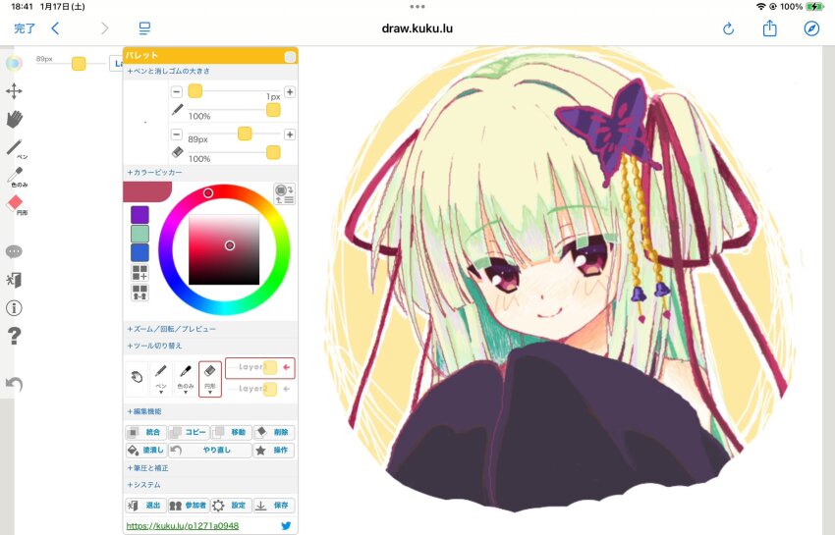
Task: Click the add swatch grid-plus icon
Action: [139, 273]
